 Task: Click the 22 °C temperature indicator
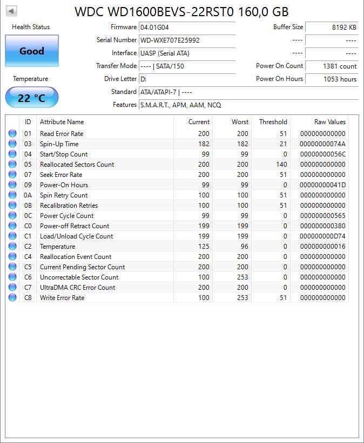(x=32, y=98)
